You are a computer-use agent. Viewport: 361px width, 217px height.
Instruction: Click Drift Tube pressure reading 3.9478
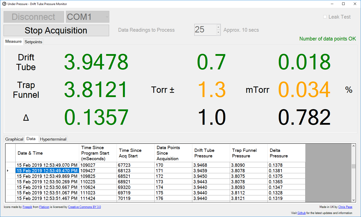pyautogui.click(x=96, y=62)
